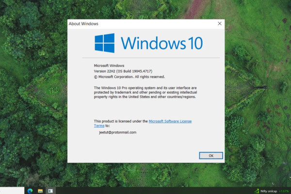Click the "Microsoft Windows" text line
Image resolution: width=291 pixels, height=194 pixels.
[x=109, y=65]
